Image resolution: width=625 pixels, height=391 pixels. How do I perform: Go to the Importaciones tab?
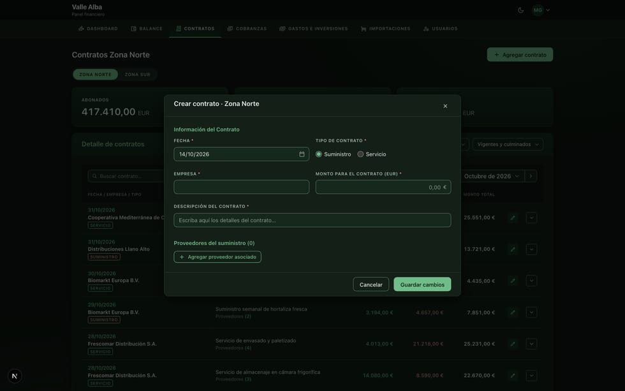coord(385,29)
